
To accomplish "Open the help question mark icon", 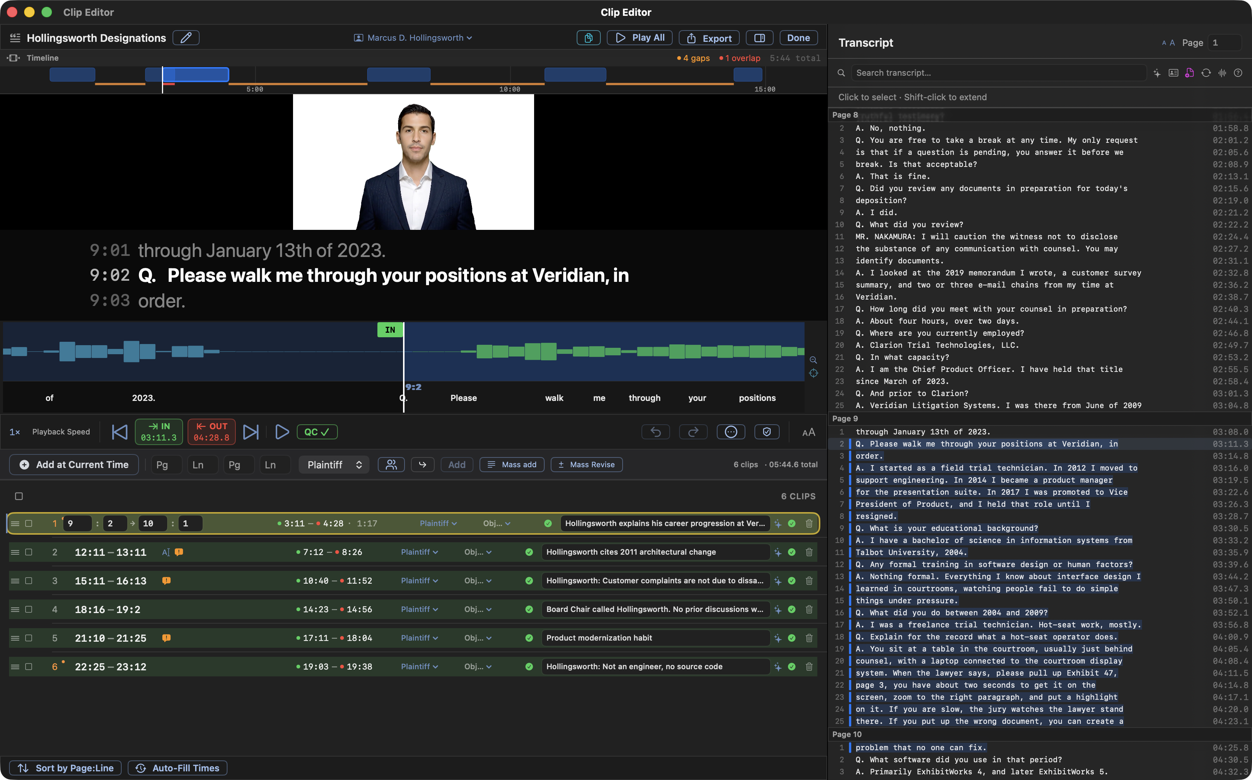I will (x=1238, y=73).
